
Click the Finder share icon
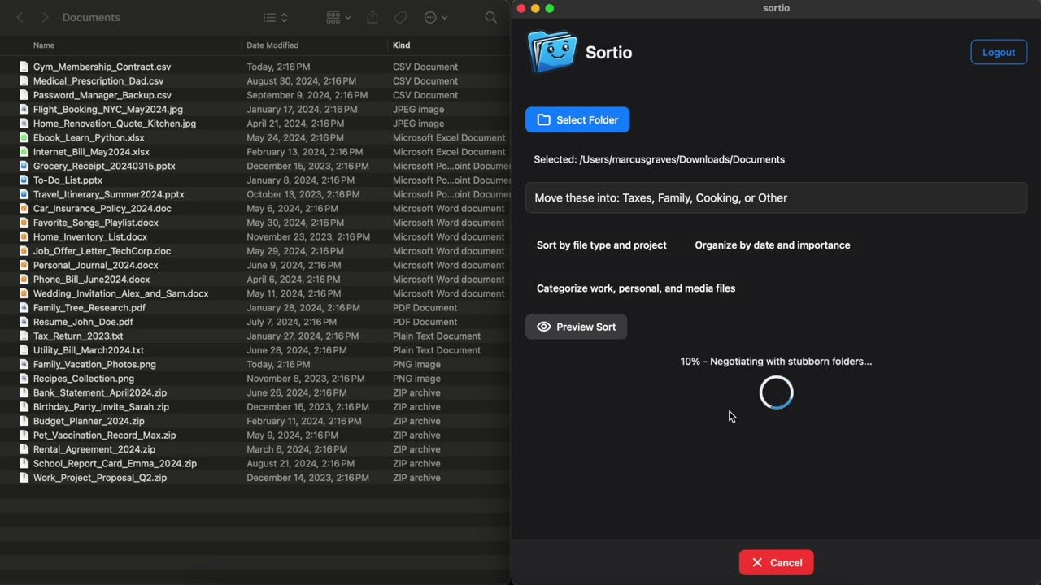(372, 17)
